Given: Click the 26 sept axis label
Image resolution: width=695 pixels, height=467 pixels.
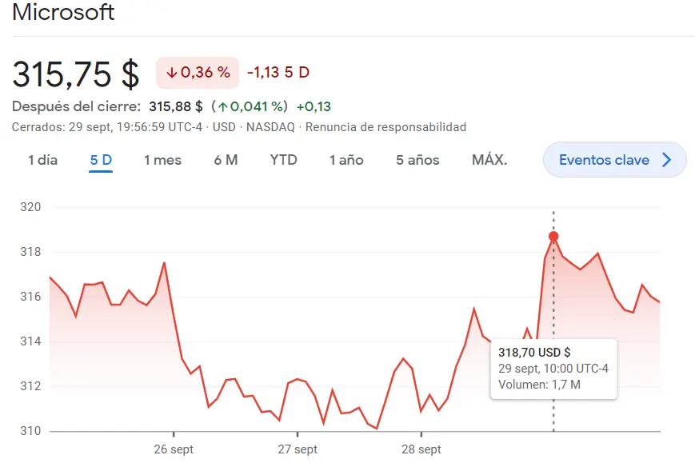Looking at the screenshot, I should tap(174, 449).
